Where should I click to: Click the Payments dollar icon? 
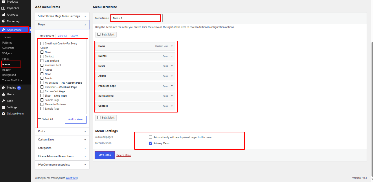(x=3, y=8)
